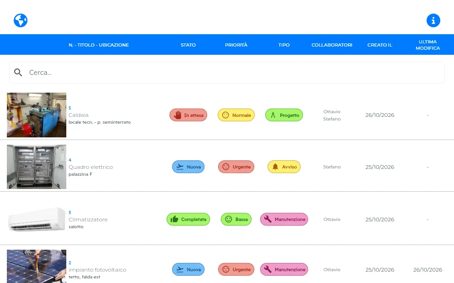Click the magnifier search icon
Screen dimensions: 454x283
18,73
